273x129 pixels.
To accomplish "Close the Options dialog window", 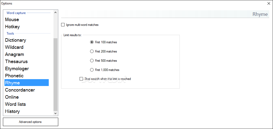I will [x=269, y=3].
